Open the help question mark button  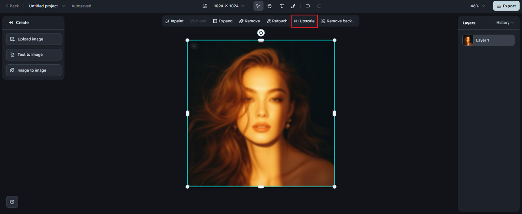[12, 202]
